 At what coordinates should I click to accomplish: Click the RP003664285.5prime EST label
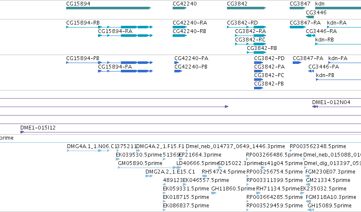point(274,197)
